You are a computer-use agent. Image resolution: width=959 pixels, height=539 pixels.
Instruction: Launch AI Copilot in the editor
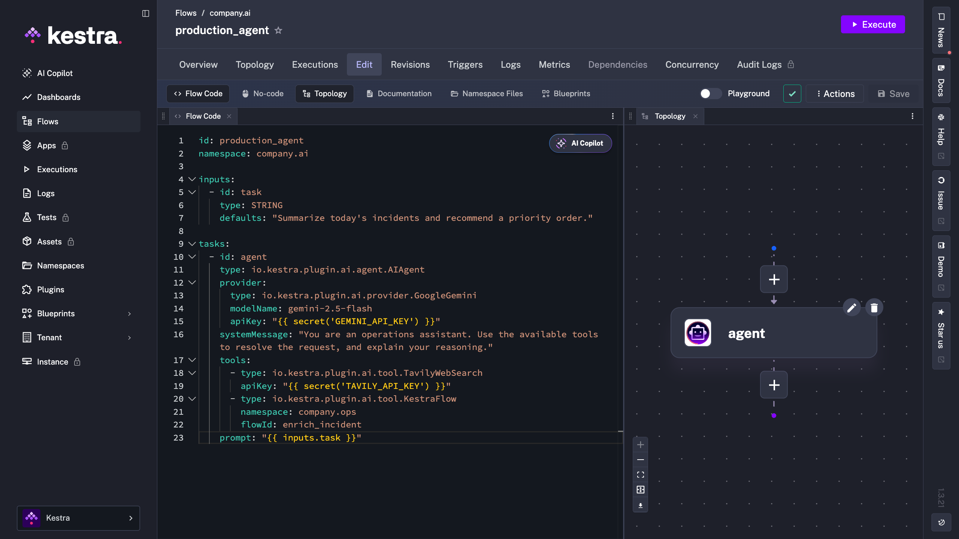tap(580, 143)
